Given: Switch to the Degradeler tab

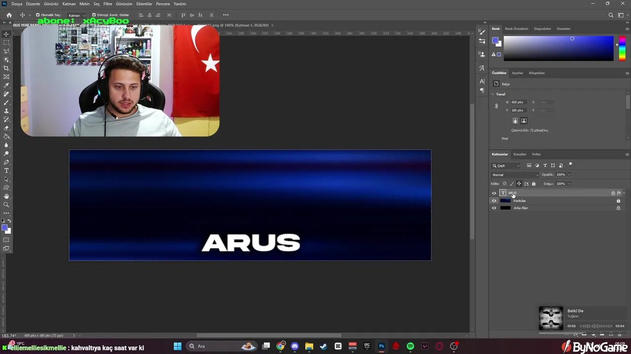Looking at the screenshot, I should pyautogui.click(x=542, y=29).
